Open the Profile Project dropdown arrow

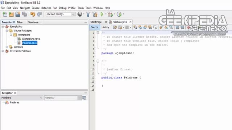(124, 14)
